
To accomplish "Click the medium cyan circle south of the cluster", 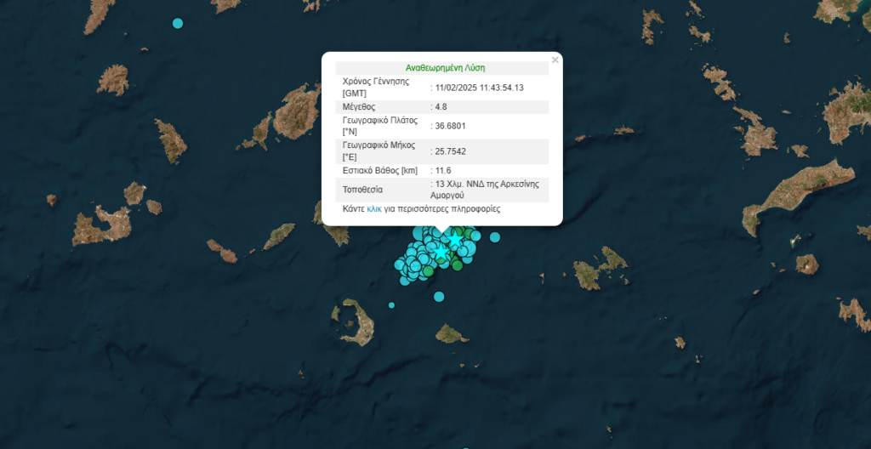I will (439, 297).
